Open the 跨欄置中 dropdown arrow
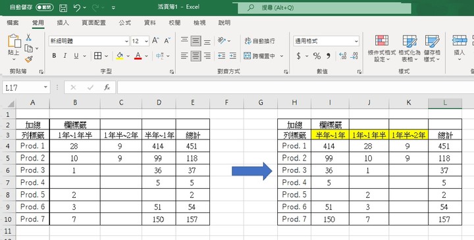The width and height of the screenshot is (474, 240). [x=282, y=56]
